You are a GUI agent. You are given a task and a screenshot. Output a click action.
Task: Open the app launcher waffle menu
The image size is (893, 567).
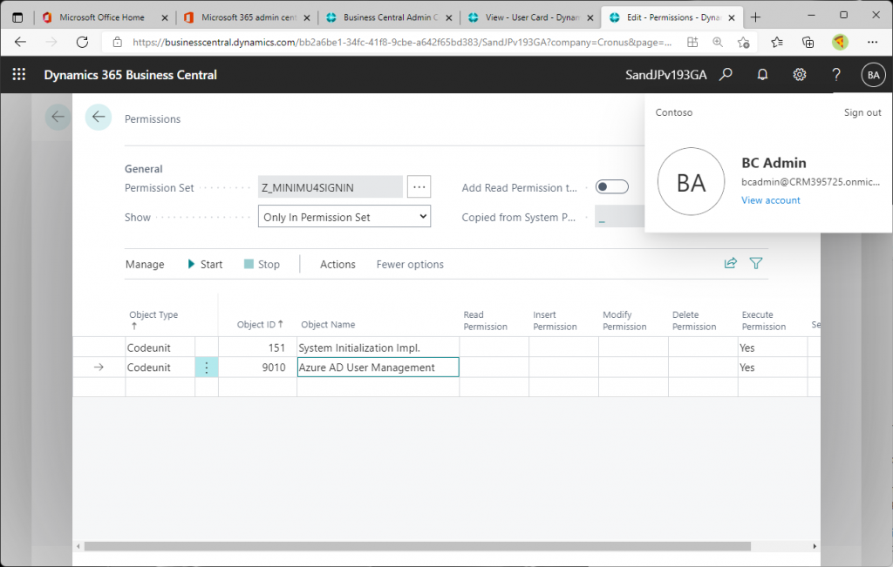(x=19, y=75)
